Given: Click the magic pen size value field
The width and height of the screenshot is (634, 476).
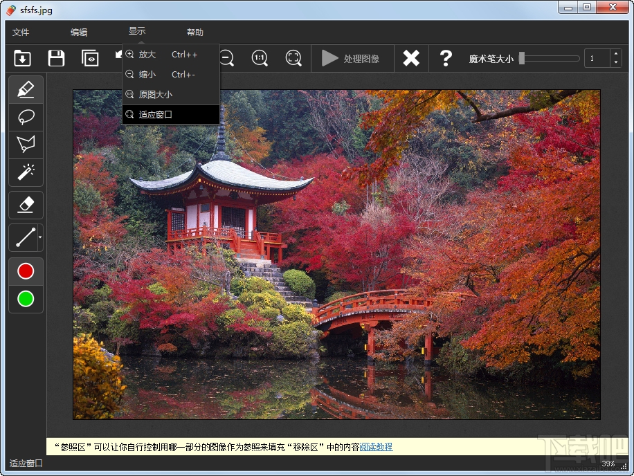Looking at the screenshot, I should click(597, 58).
